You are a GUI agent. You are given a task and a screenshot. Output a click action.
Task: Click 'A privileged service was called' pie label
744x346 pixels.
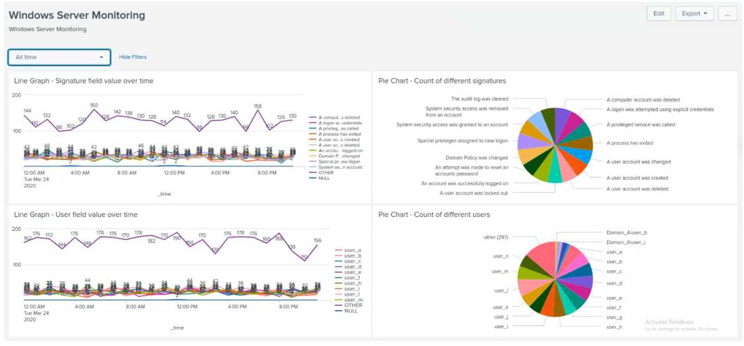[641, 124]
